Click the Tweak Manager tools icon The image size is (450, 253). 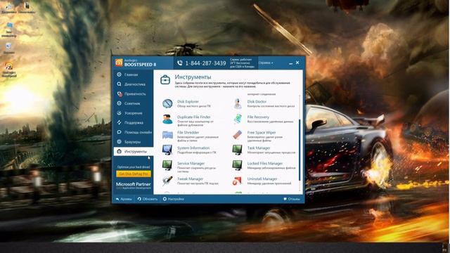(x=167, y=181)
